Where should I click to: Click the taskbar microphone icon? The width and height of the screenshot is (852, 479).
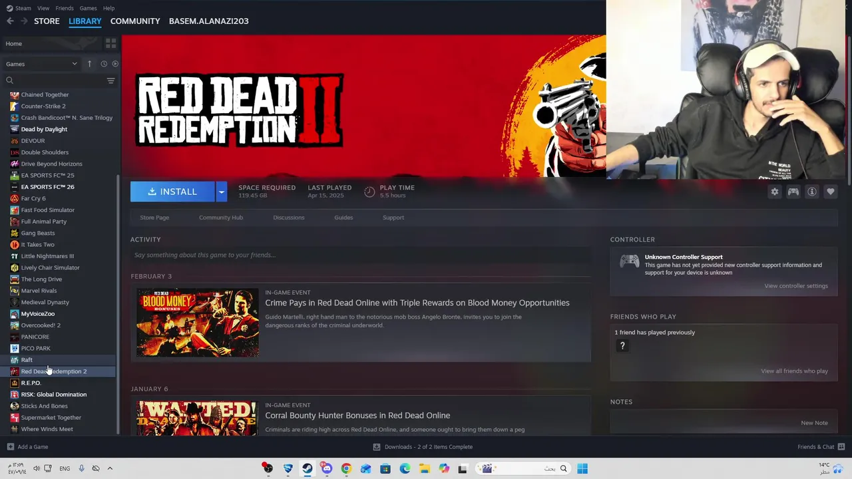pos(81,468)
